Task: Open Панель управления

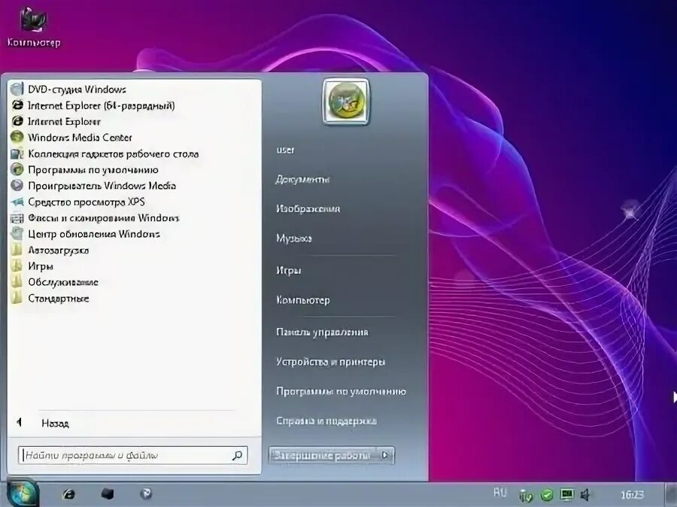Action: (322, 332)
